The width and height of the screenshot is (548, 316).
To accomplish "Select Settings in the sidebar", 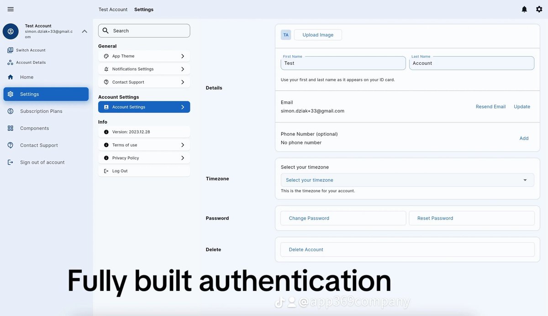I will [46, 94].
